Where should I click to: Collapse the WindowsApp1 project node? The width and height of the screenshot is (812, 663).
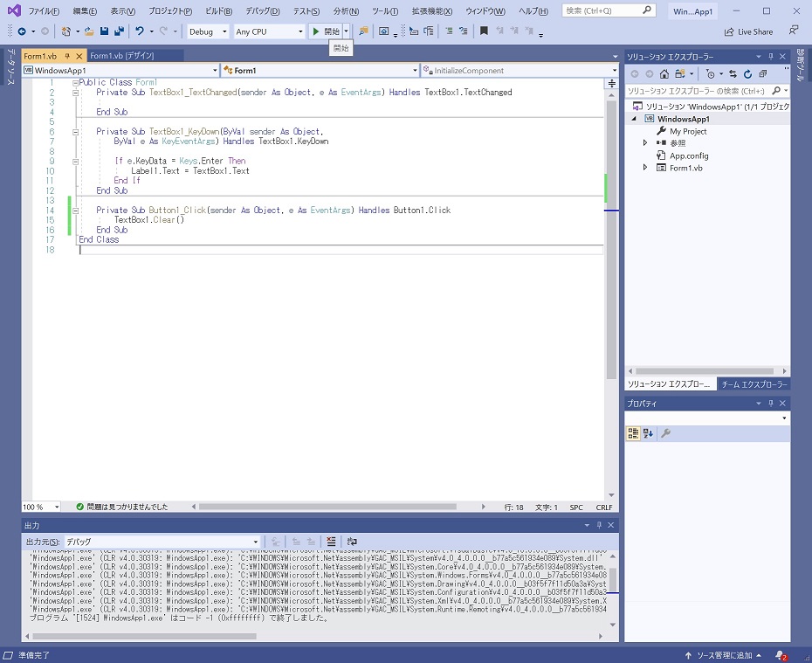click(x=634, y=119)
